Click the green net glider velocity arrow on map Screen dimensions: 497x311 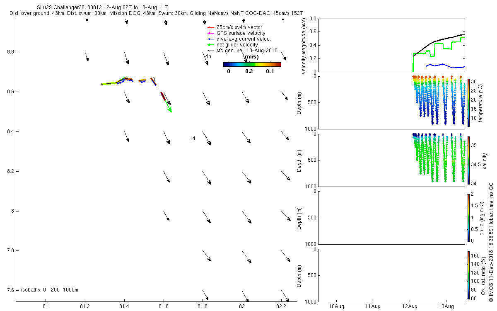tap(169, 107)
